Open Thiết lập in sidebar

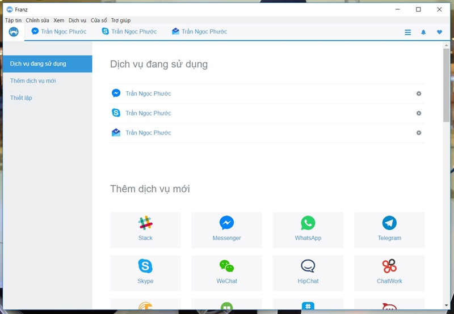(48, 97)
